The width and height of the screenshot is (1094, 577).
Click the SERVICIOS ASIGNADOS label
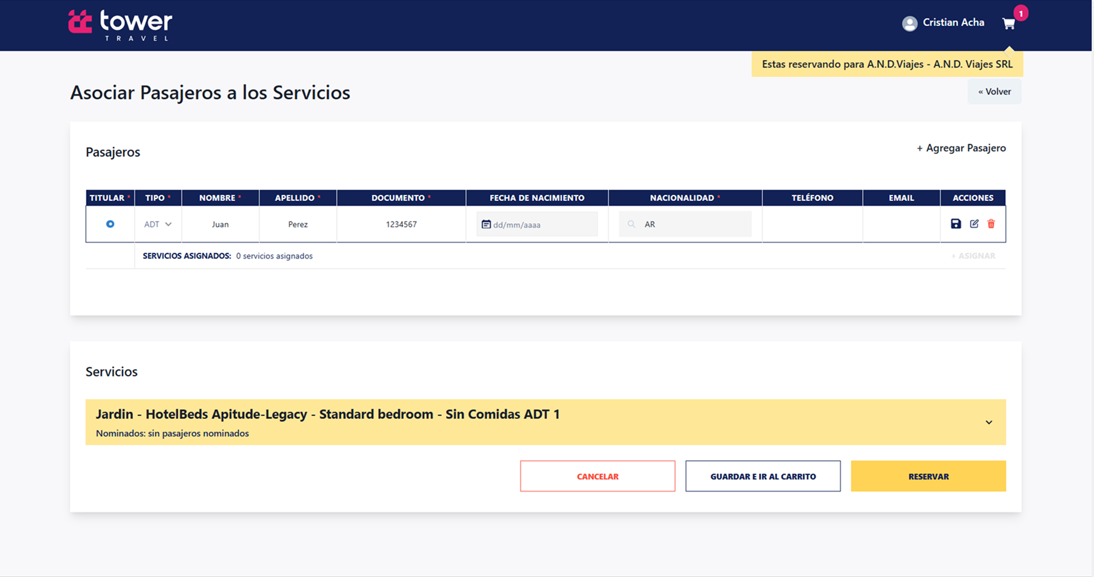click(187, 256)
